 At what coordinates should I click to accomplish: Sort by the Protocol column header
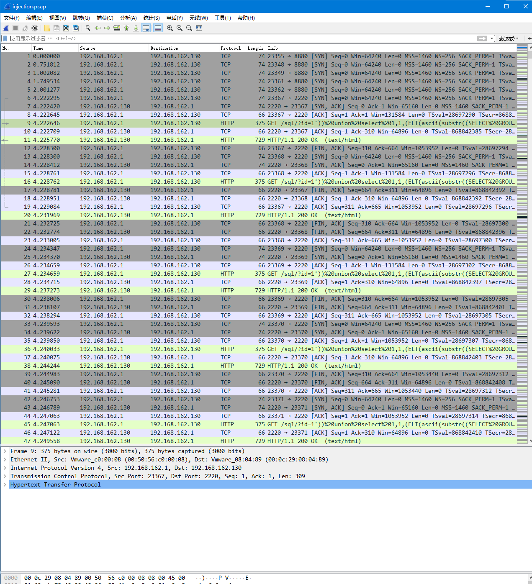233,48
